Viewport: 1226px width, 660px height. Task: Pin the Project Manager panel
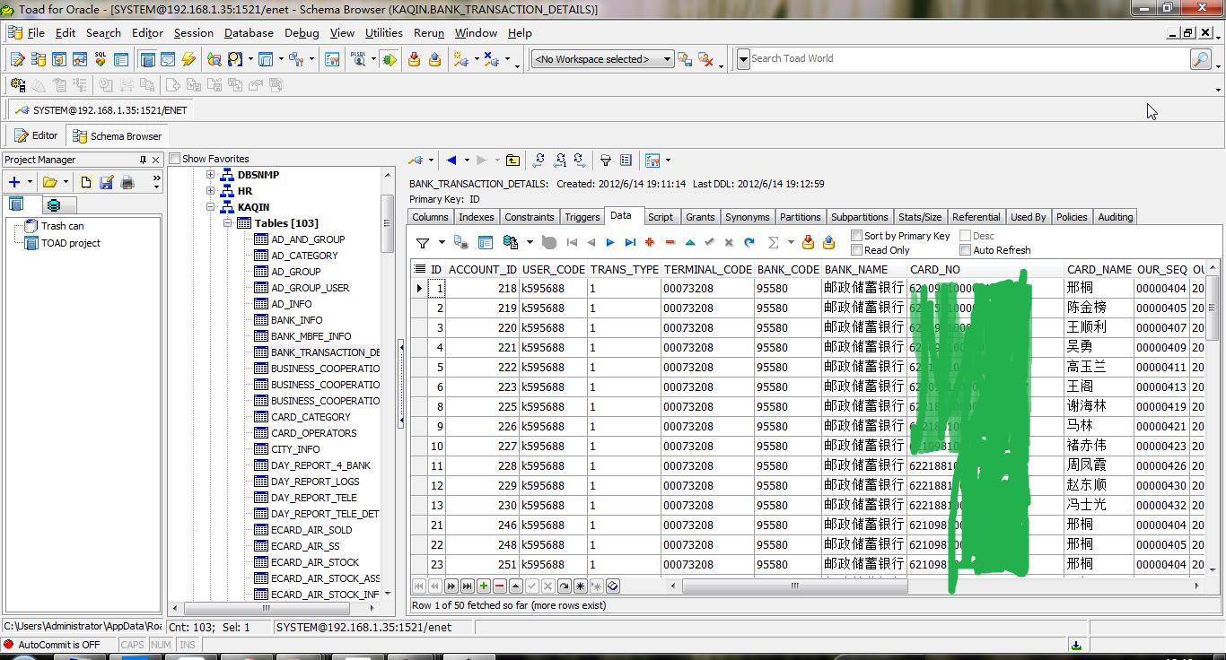tap(142, 160)
